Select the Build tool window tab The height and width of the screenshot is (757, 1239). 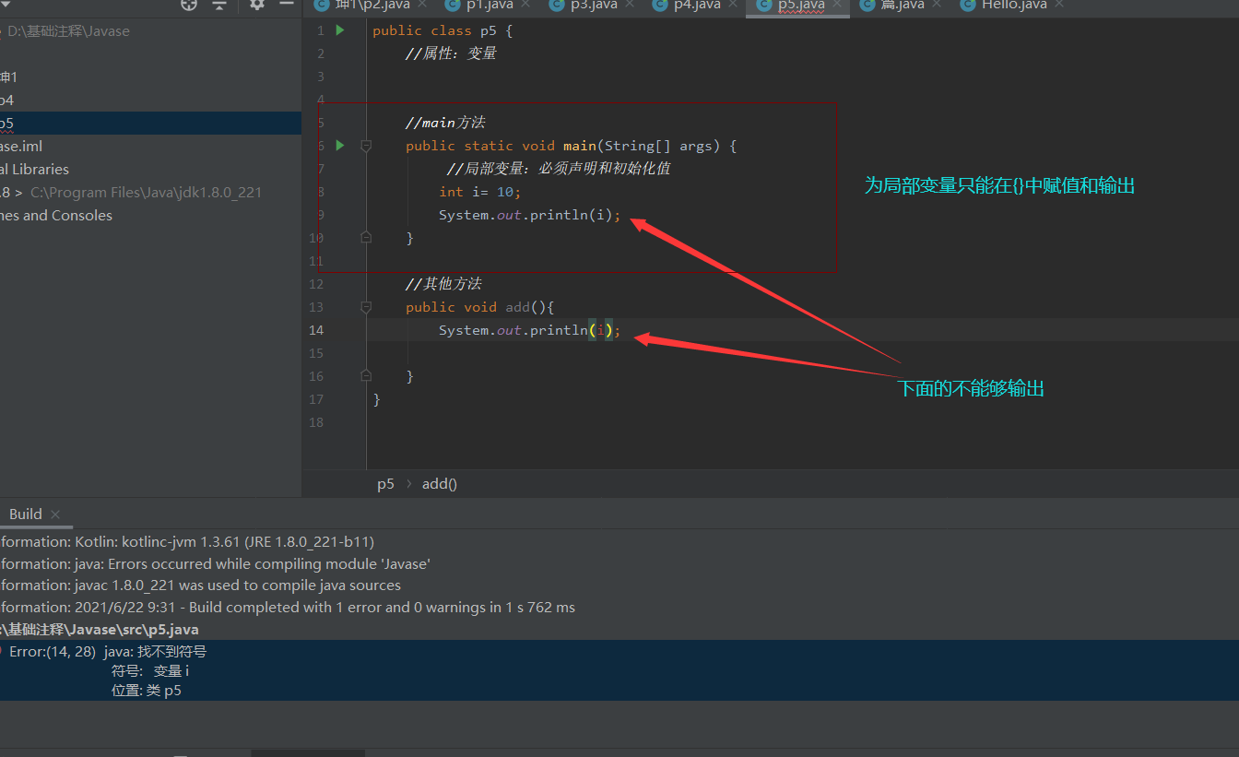pyautogui.click(x=25, y=515)
